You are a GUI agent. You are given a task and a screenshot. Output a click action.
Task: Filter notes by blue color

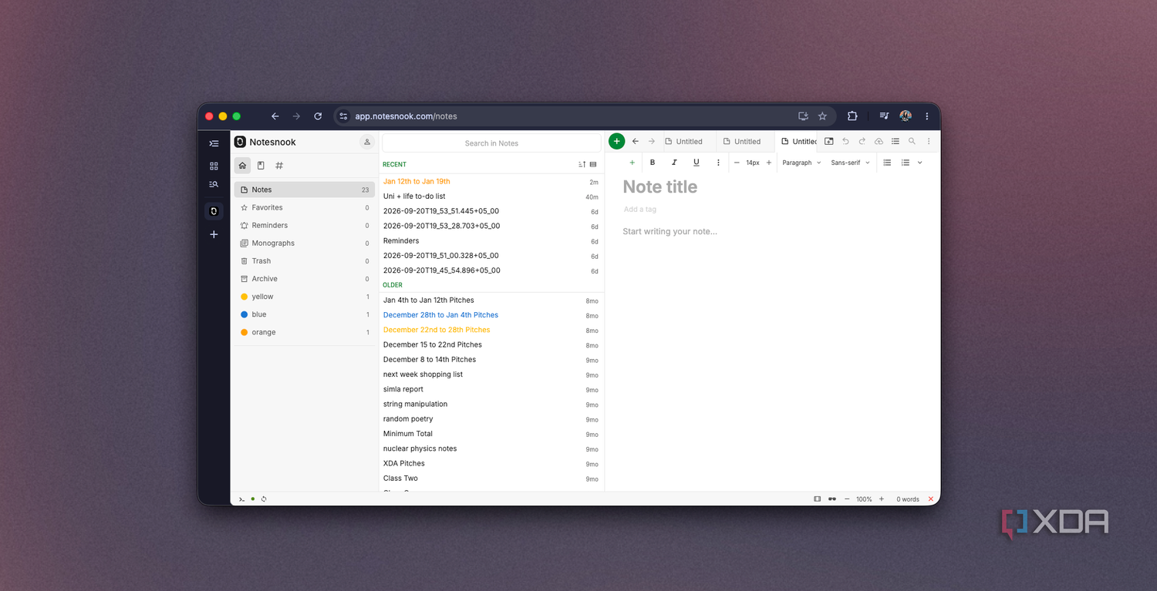[305, 314]
